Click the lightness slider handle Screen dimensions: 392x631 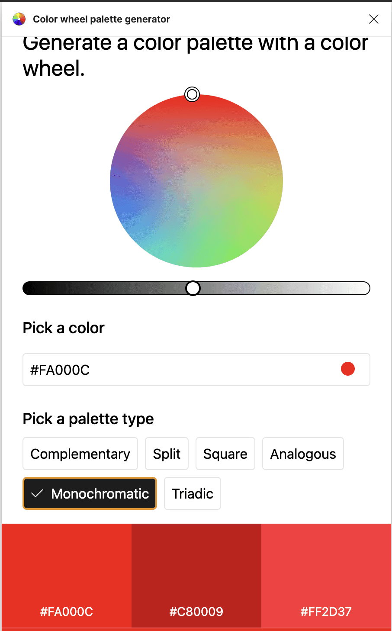[x=193, y=288]
